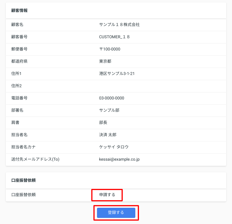Viewport: 232px width, 224px height.
Task: Click the 申請する value in 口座振替依頼 row
Action: click(x=107, y=195)
